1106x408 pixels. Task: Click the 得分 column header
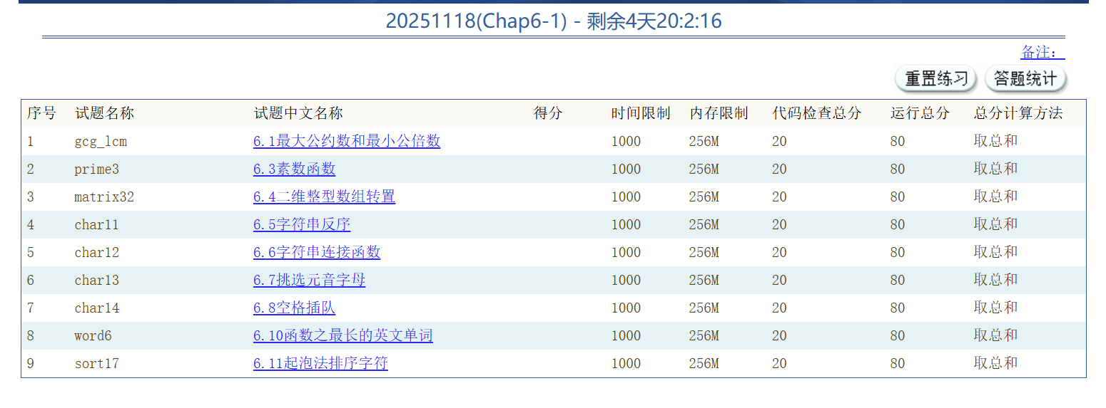point(548,113)
